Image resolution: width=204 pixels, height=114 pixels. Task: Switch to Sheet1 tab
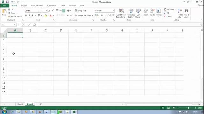point(20,104)
